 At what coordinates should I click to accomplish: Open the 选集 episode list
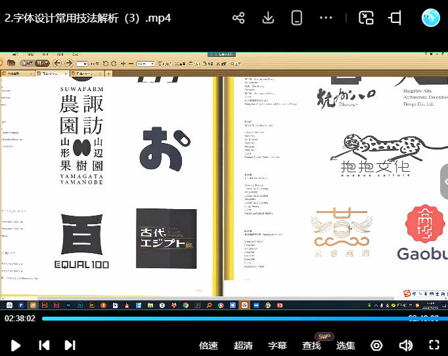pos(346,346)
